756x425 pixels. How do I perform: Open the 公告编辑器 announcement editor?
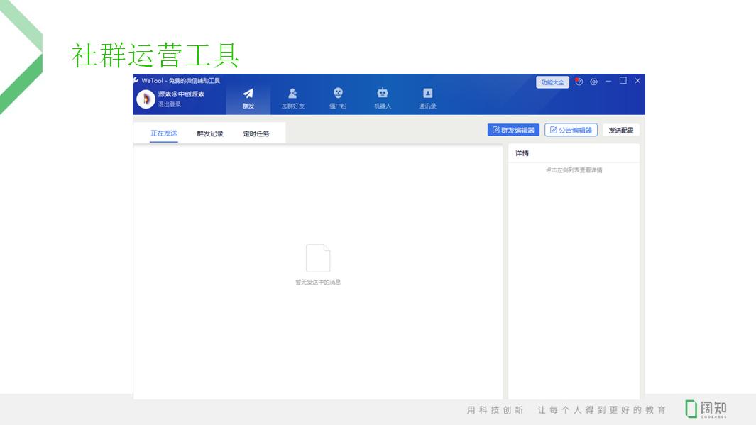click(571, 129)
